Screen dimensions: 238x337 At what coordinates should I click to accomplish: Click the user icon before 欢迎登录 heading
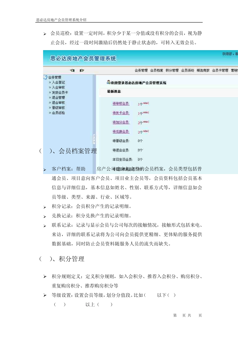coord(108,82)
